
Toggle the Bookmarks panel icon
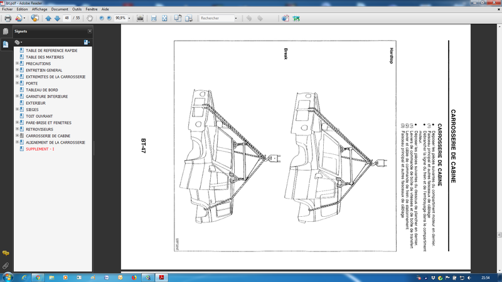[6, 44]
